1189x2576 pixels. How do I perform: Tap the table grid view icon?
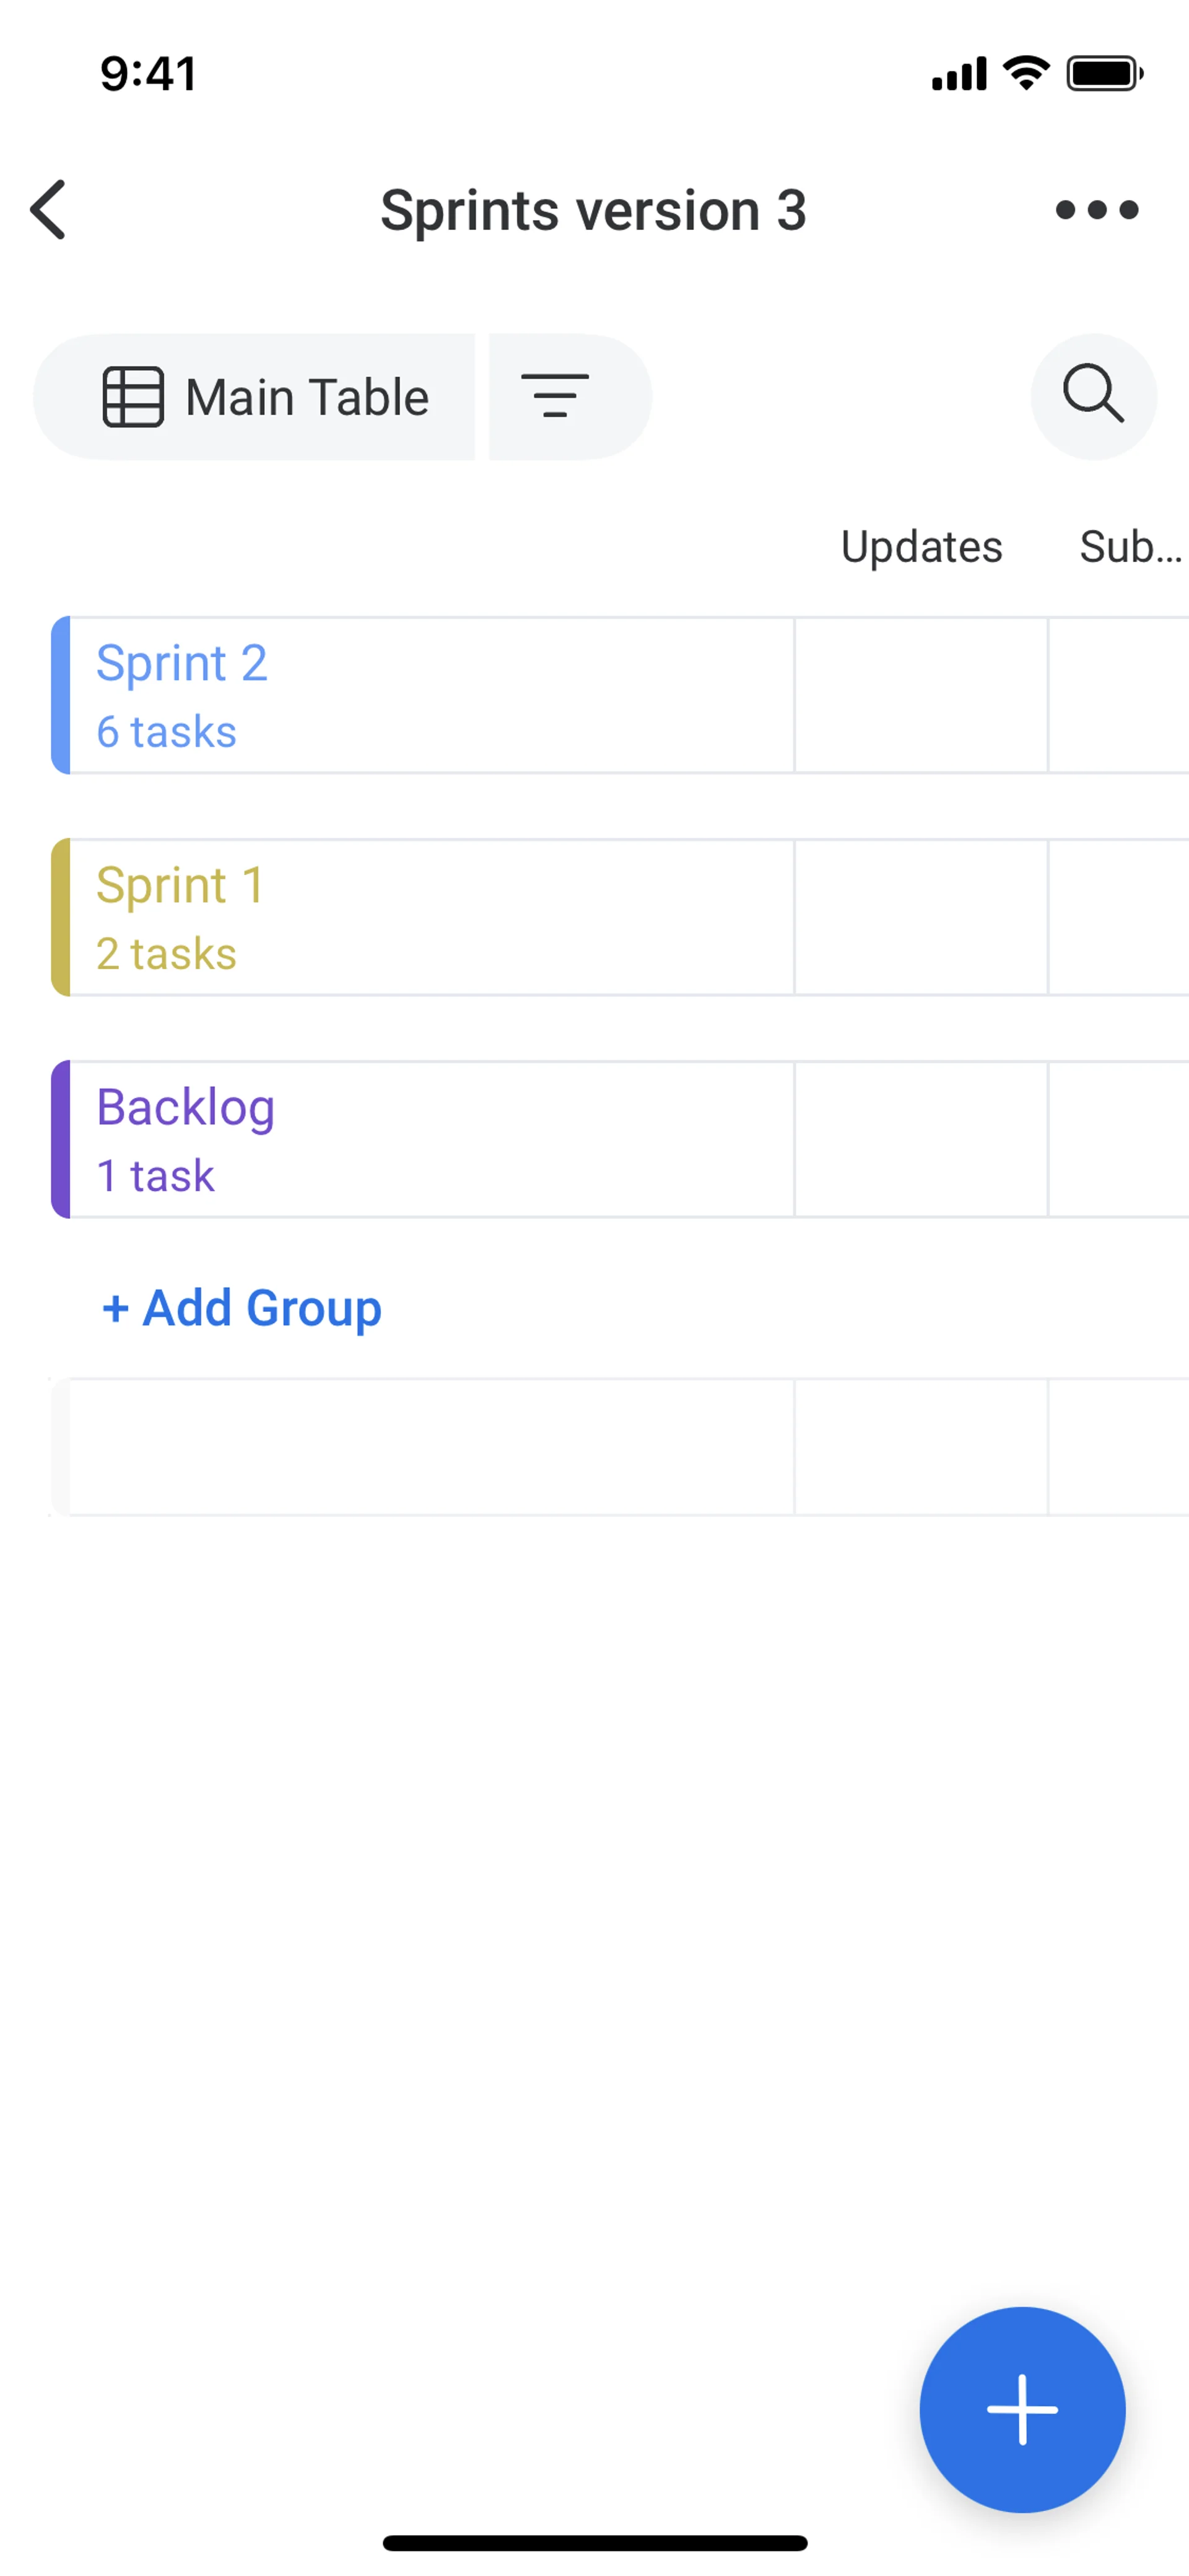point(133,397)
